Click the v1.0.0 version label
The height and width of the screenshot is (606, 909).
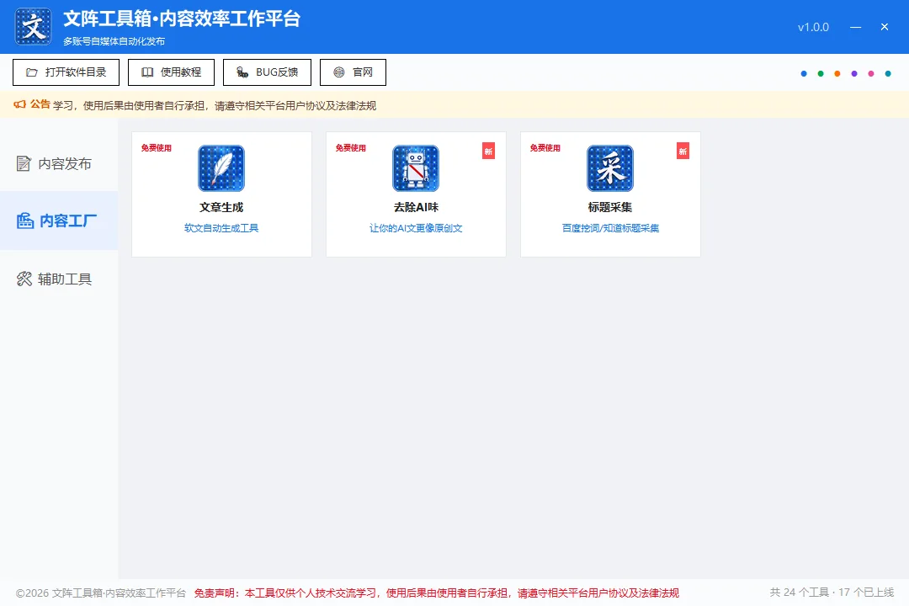pyautogui.click(x=813, y=27)
